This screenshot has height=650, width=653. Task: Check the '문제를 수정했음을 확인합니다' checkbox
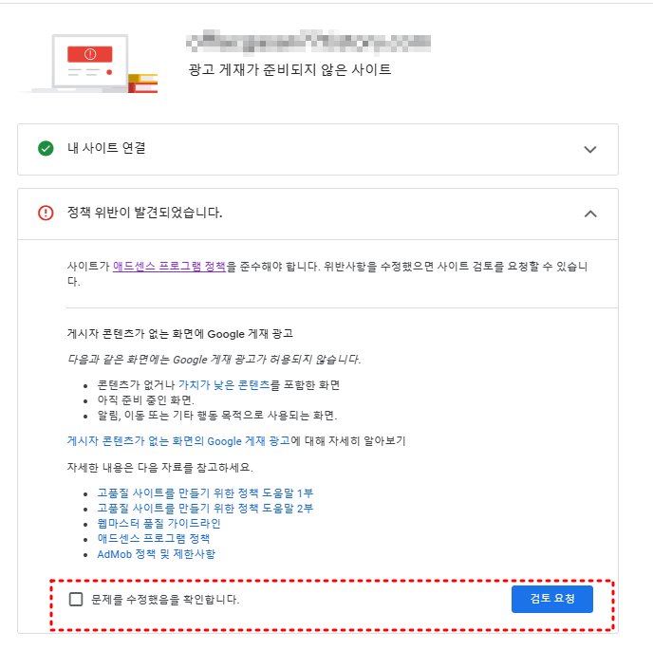[x=76, y=599]
